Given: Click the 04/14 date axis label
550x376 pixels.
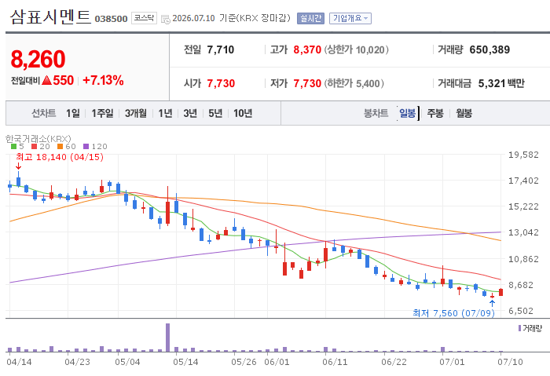Looking at the screenshot, I should click(19, 362).
